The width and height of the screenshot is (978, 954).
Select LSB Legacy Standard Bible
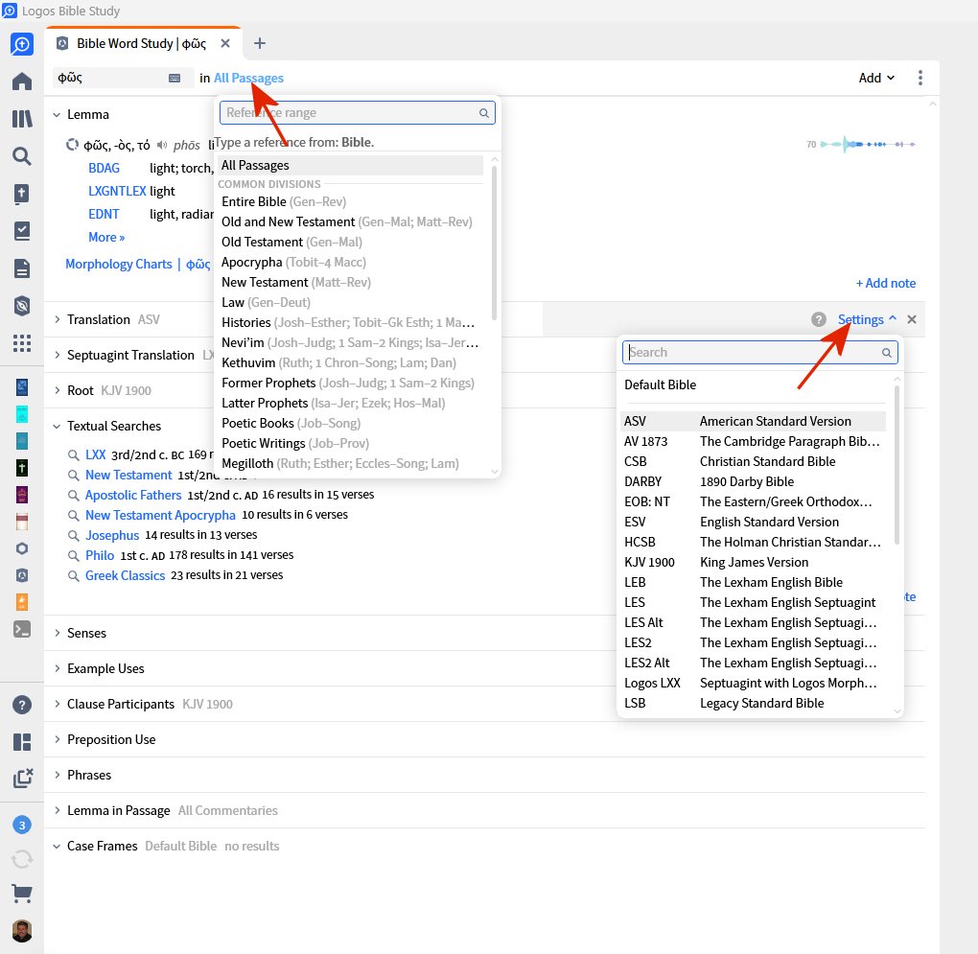(754, 704)
